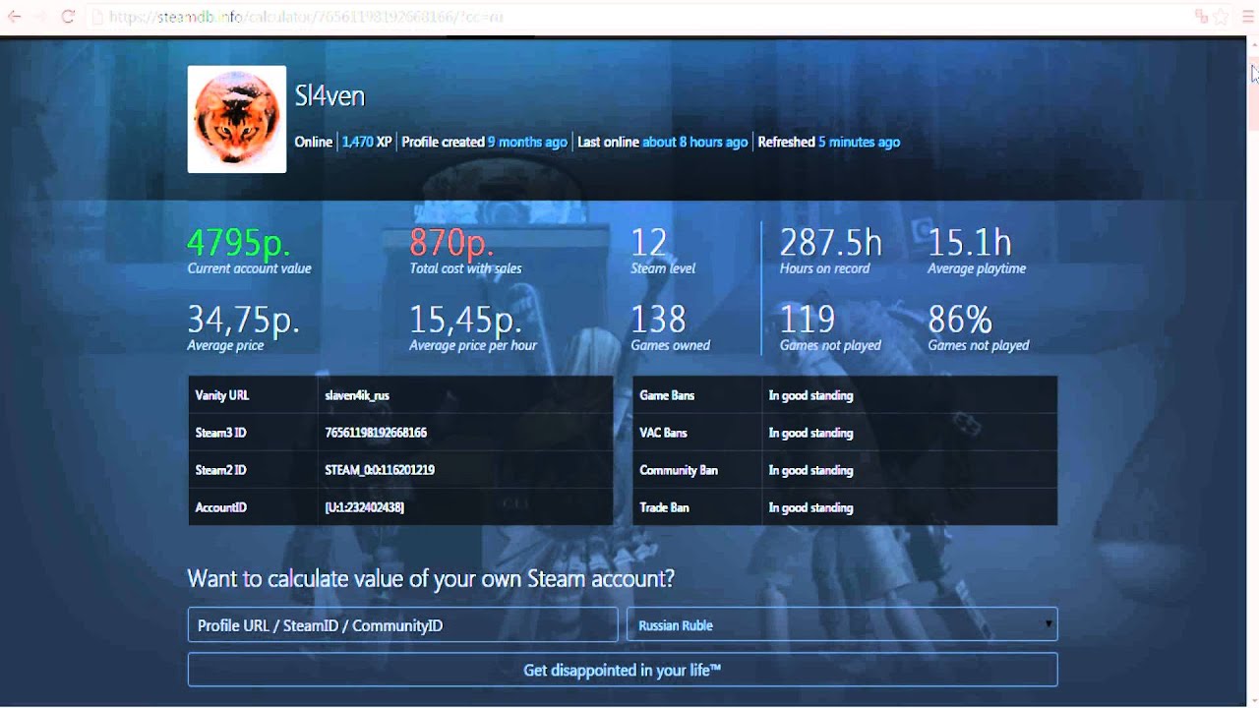Screen dimensions: 1259x708
Task: Click the 1,470 XP link
Action: point(367,142)
